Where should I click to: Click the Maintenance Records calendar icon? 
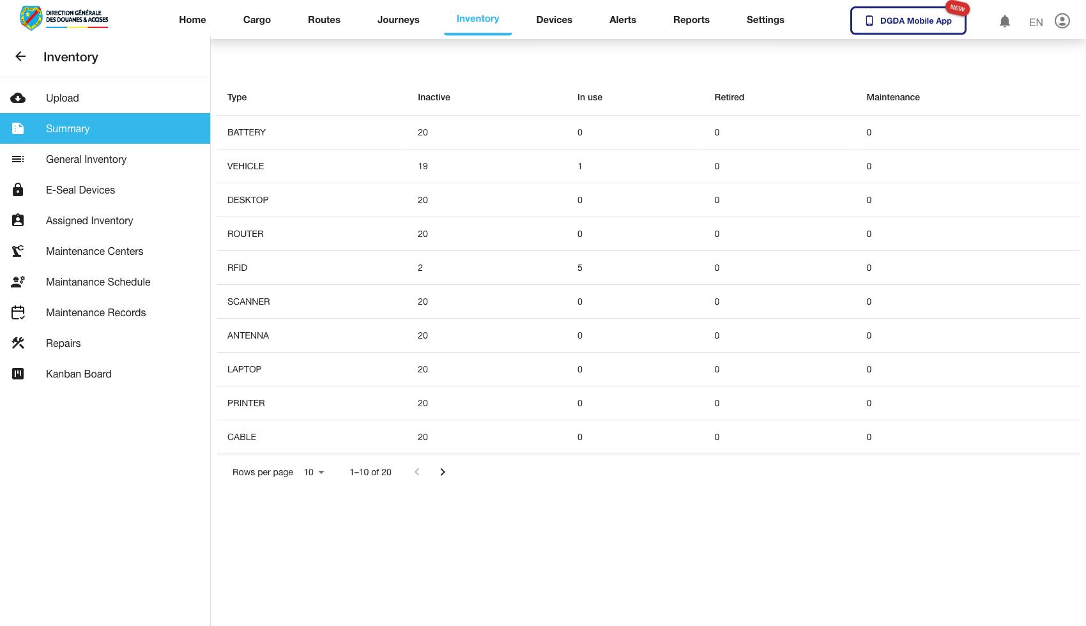pos(18,312)
